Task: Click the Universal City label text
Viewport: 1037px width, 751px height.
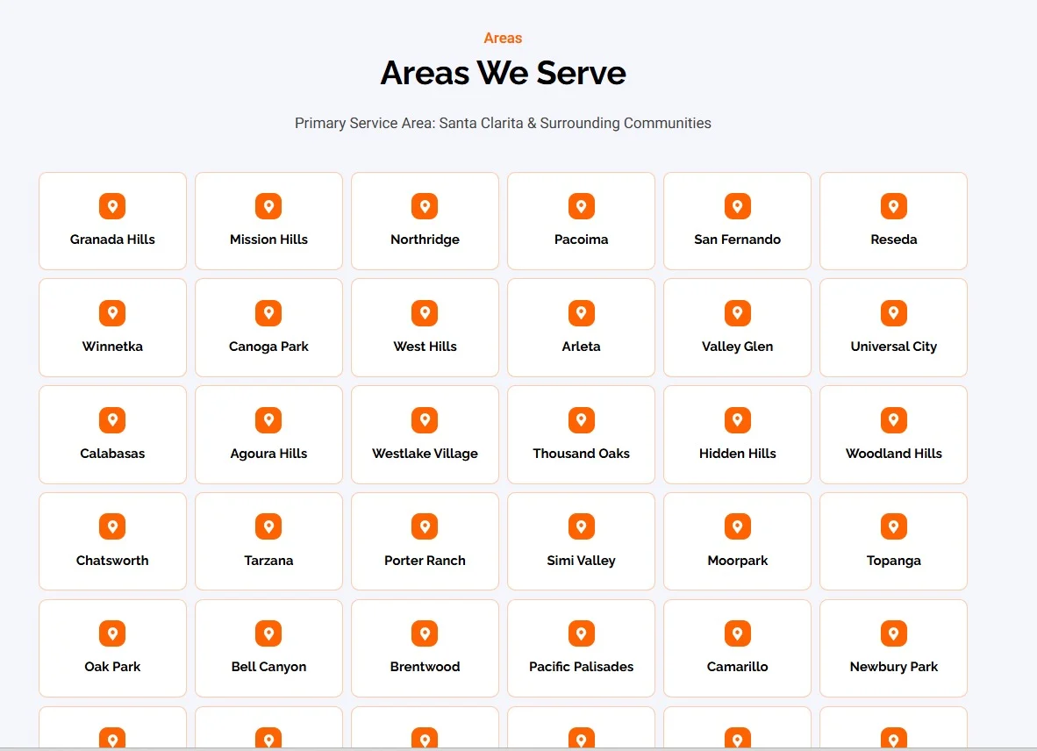Action: tap(893, 347)
